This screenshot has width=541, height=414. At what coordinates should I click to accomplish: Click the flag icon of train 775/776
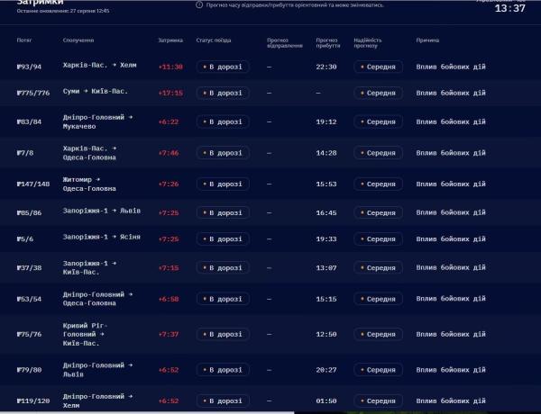pos(19,93)
